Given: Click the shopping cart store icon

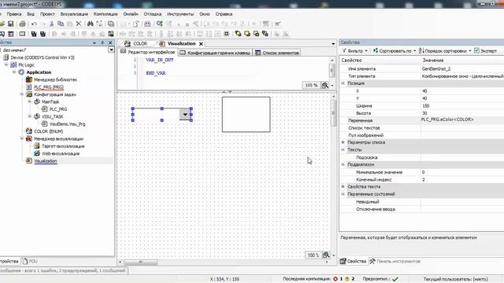Looking at the screenshot, I should pos(278,24).
